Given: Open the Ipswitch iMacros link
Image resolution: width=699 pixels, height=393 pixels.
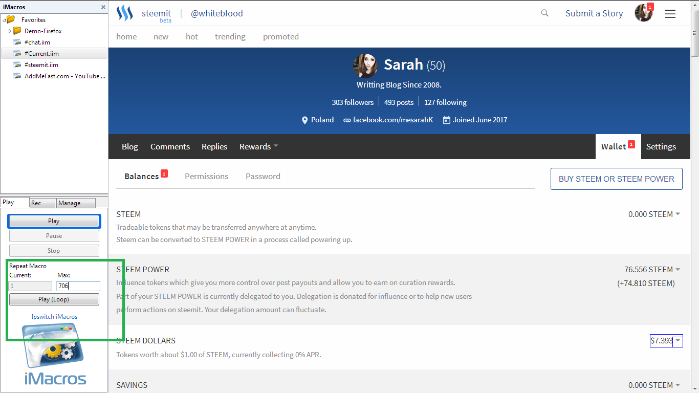Looking at the screenshot, I should coord(54,317).
